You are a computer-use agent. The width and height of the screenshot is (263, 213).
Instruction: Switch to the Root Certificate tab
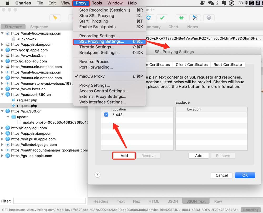coord(227,65)
